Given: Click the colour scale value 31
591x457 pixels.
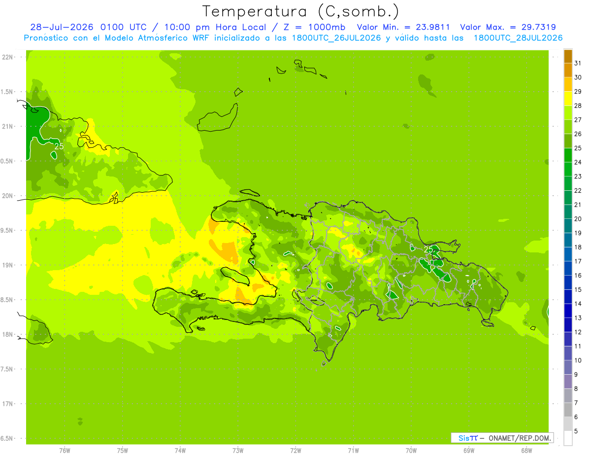Looking at the screenshot, I should (578, 63).
